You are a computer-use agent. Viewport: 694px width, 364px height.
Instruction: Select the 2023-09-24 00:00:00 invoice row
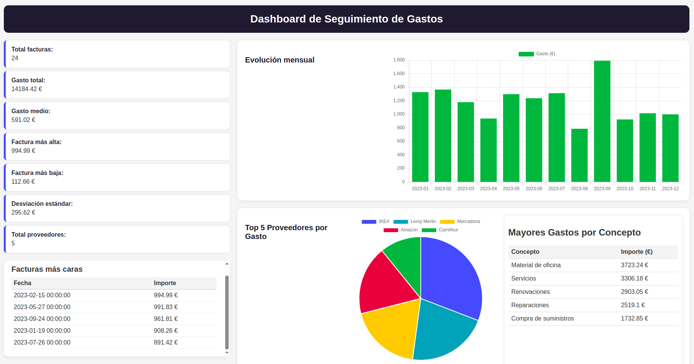[x=114, y=319]
